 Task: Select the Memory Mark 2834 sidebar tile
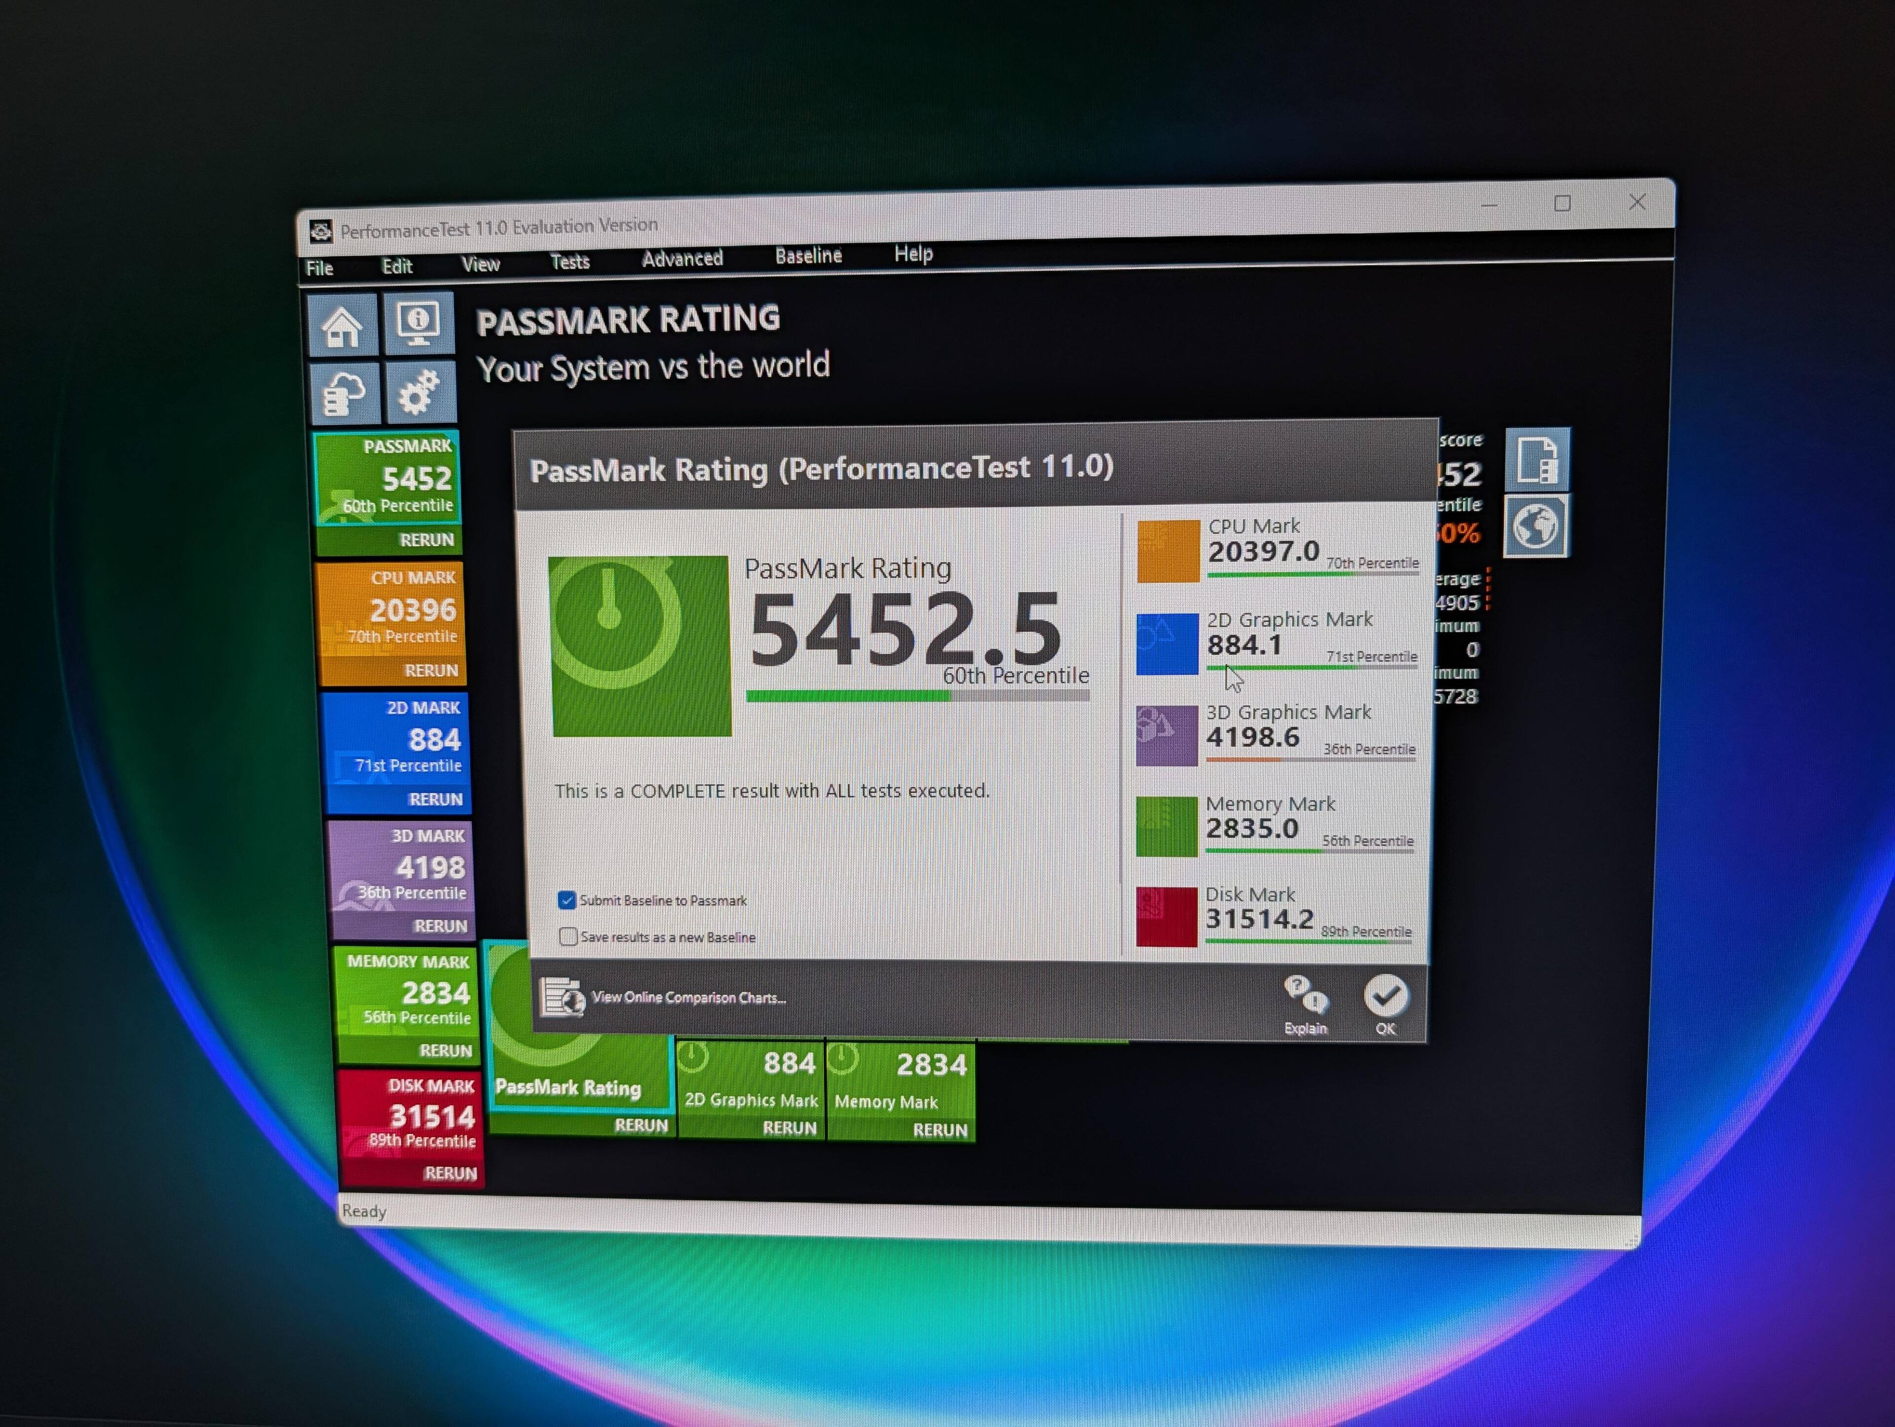point(406,992)
